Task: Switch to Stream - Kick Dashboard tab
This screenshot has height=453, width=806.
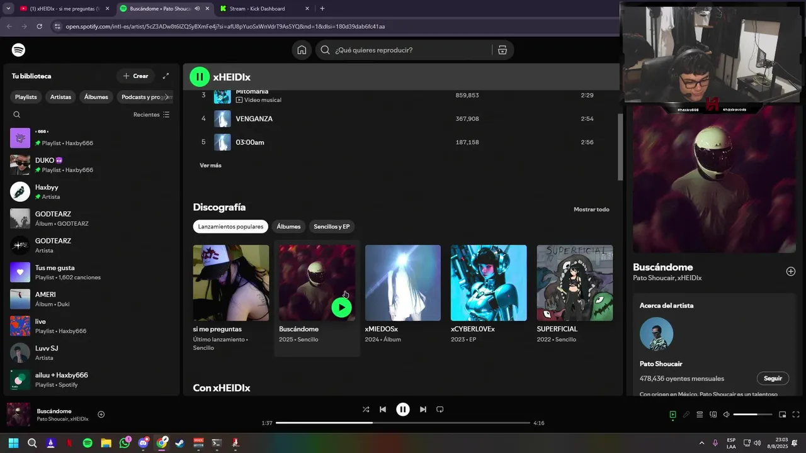Action: tap(264, 9)
